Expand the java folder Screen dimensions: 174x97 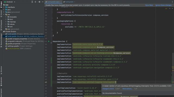point(4,10)
